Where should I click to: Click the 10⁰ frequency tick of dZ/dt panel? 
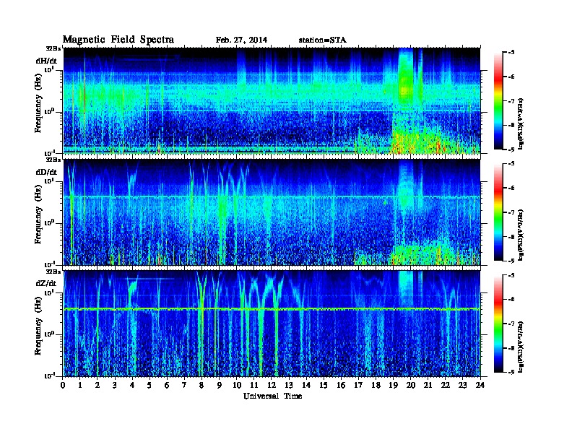click(x=50, y=334)
